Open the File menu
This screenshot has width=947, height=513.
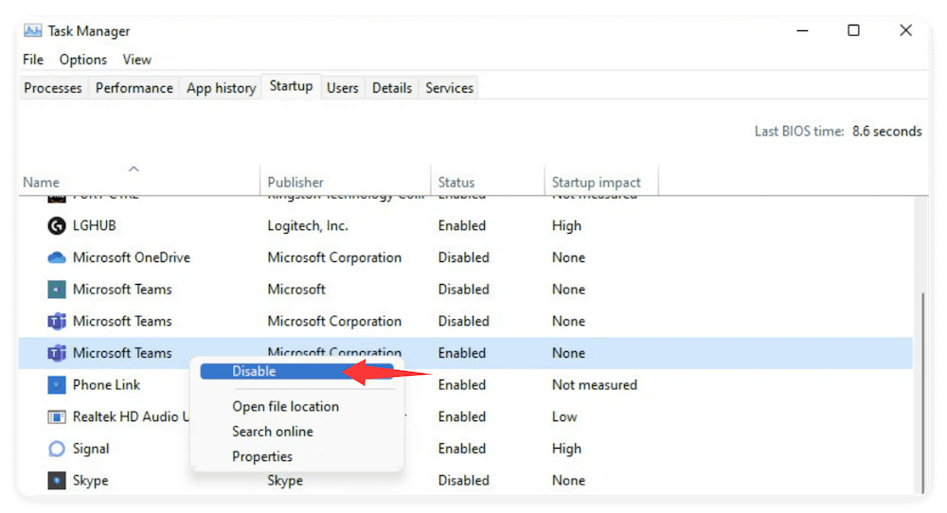33,60
